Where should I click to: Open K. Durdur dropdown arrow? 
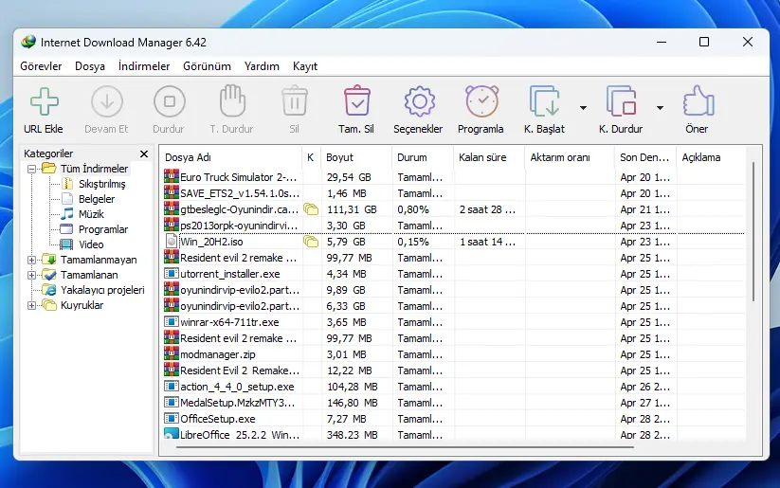pos(660,107)
